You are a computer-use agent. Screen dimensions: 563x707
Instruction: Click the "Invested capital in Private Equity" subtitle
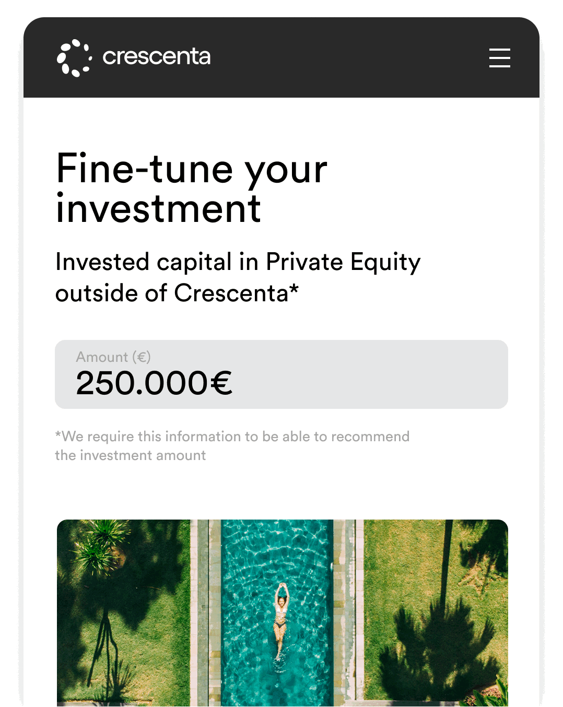click(238, 262)
